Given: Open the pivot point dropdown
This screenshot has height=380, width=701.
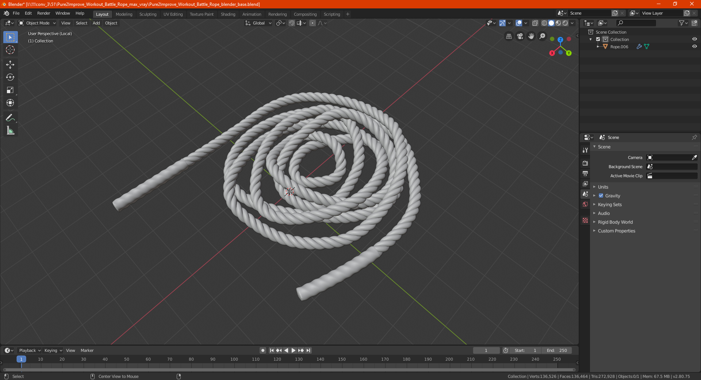Looking at the screenshot, I should coord(280,23).
